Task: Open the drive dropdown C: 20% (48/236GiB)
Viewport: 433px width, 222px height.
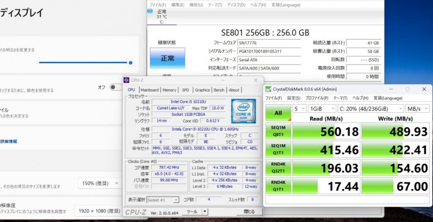Action: [371, 108]
